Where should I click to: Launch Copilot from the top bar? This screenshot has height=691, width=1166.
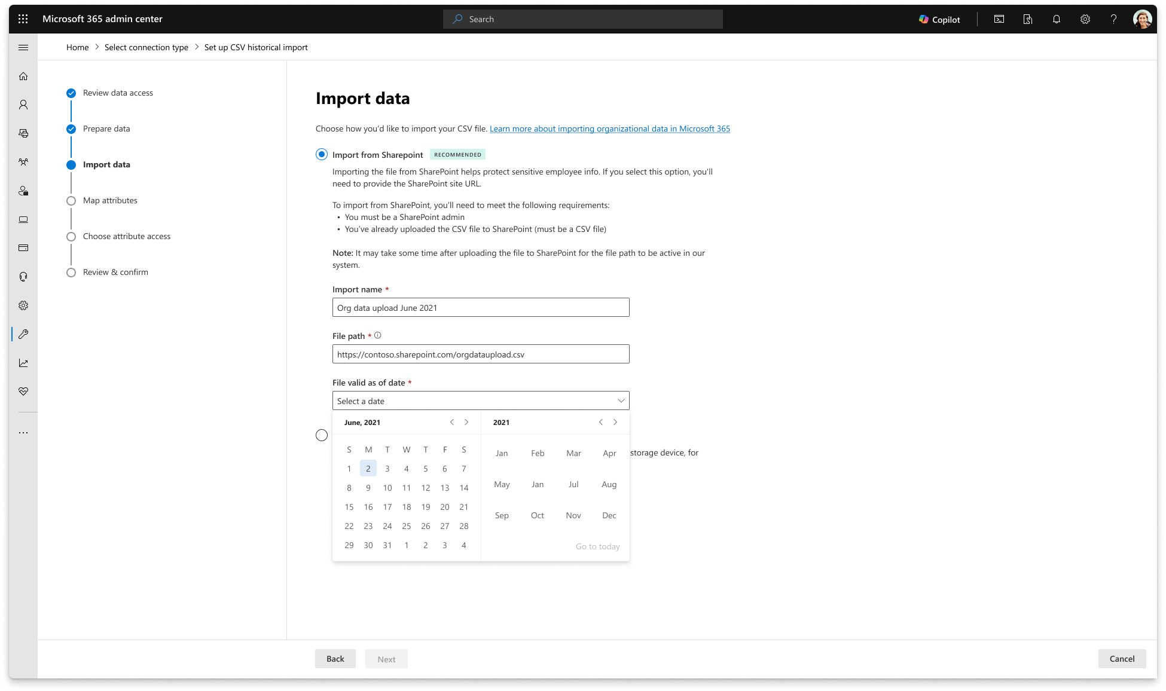click(939, 19)
